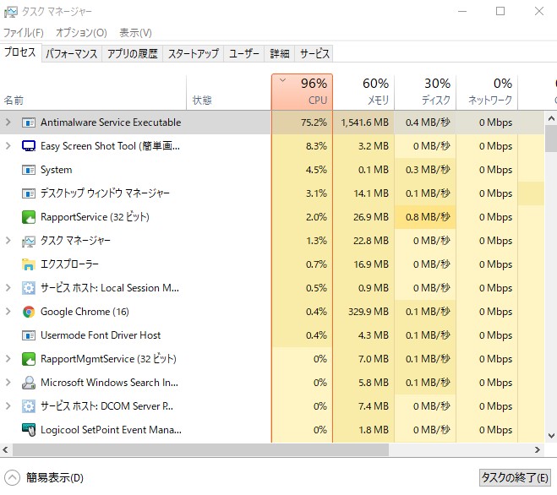Screen dimensions: 557x495
Task: Select the エクスプローラー process name
Action: tap(69, 264)
